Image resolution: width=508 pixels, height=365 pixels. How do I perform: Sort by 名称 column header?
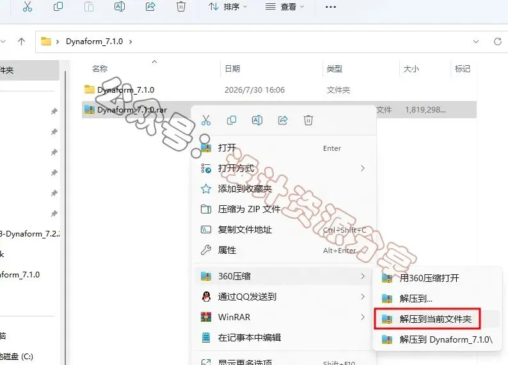[x=100, y=68]
